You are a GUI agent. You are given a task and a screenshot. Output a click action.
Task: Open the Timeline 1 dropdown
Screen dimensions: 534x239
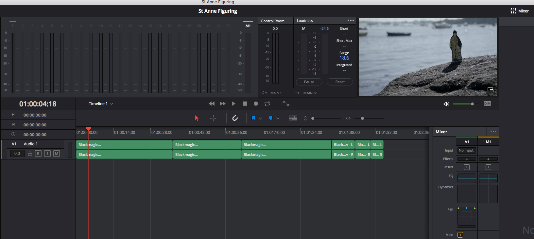tap(101, 104)
